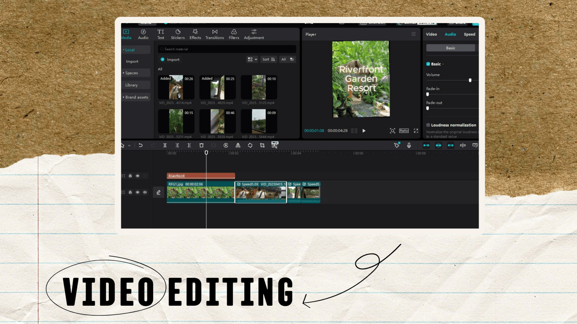Viewport: 577px width, 324px height.
Task: Click the Reverse playback icon
Action: (226, 145)
